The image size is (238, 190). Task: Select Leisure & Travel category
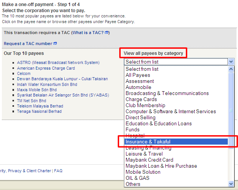(x=176, y=154)
